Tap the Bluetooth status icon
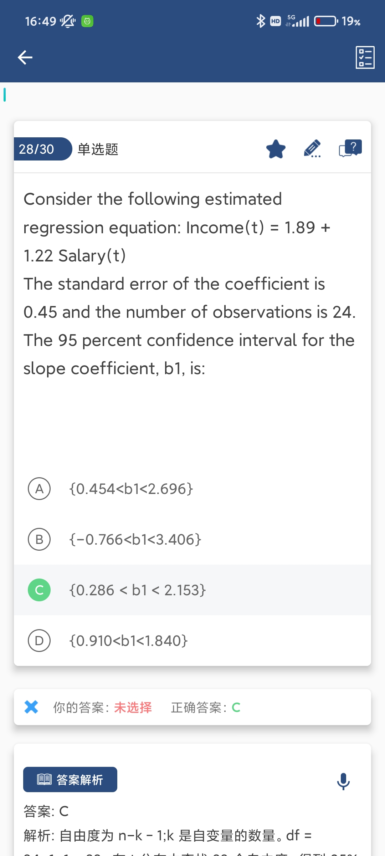385x856 pixels. pyautogui.click(x=261, y=21)
